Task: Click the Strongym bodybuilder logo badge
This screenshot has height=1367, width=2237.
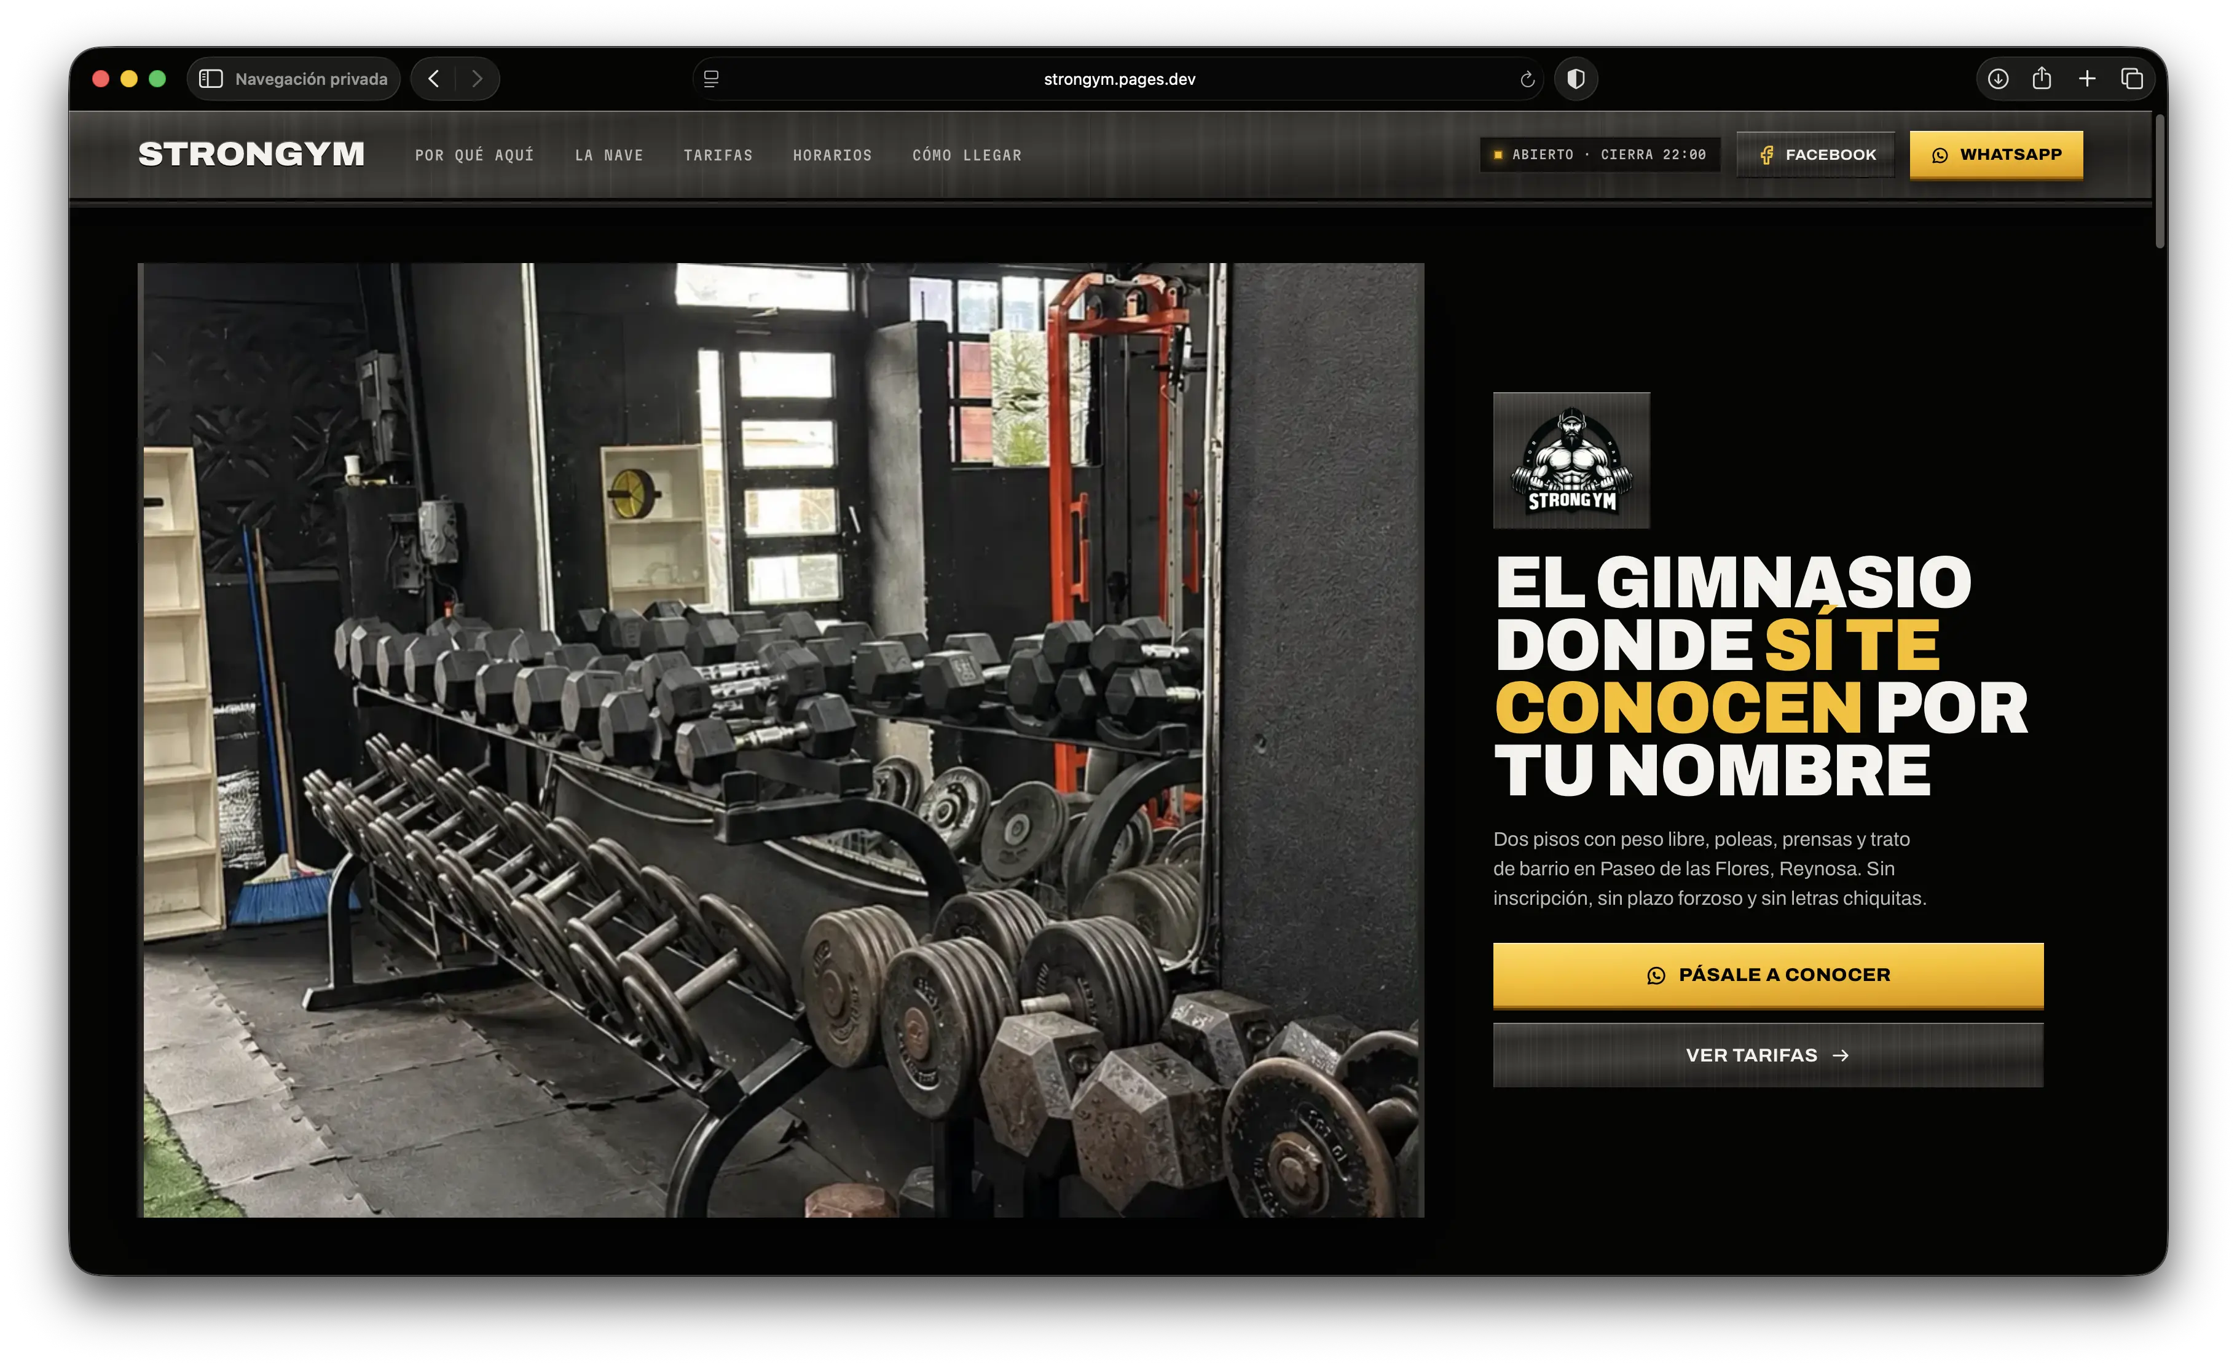Action: pyautogui.click(x=1571, y=460)
